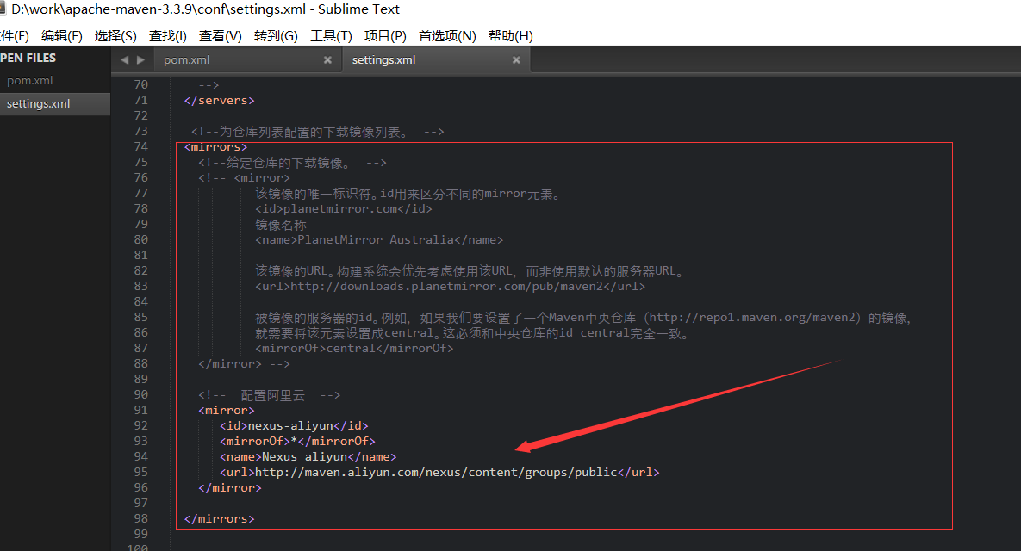
Task: Click line number 91 in the gutter
Action: click(x=140, y=410)
